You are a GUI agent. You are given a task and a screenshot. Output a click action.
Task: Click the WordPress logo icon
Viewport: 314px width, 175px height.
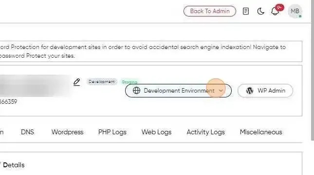pos(250,91)
